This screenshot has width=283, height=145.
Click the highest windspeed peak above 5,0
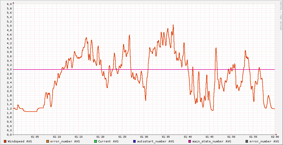click(173, 25)
